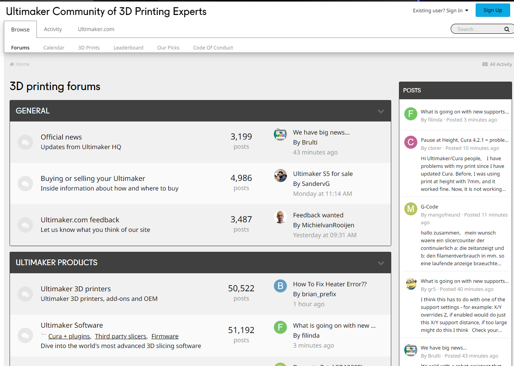The height and width of the screenshot is (366, 514).
Task: Open SandervG user profile link
Action: point(316,184)
